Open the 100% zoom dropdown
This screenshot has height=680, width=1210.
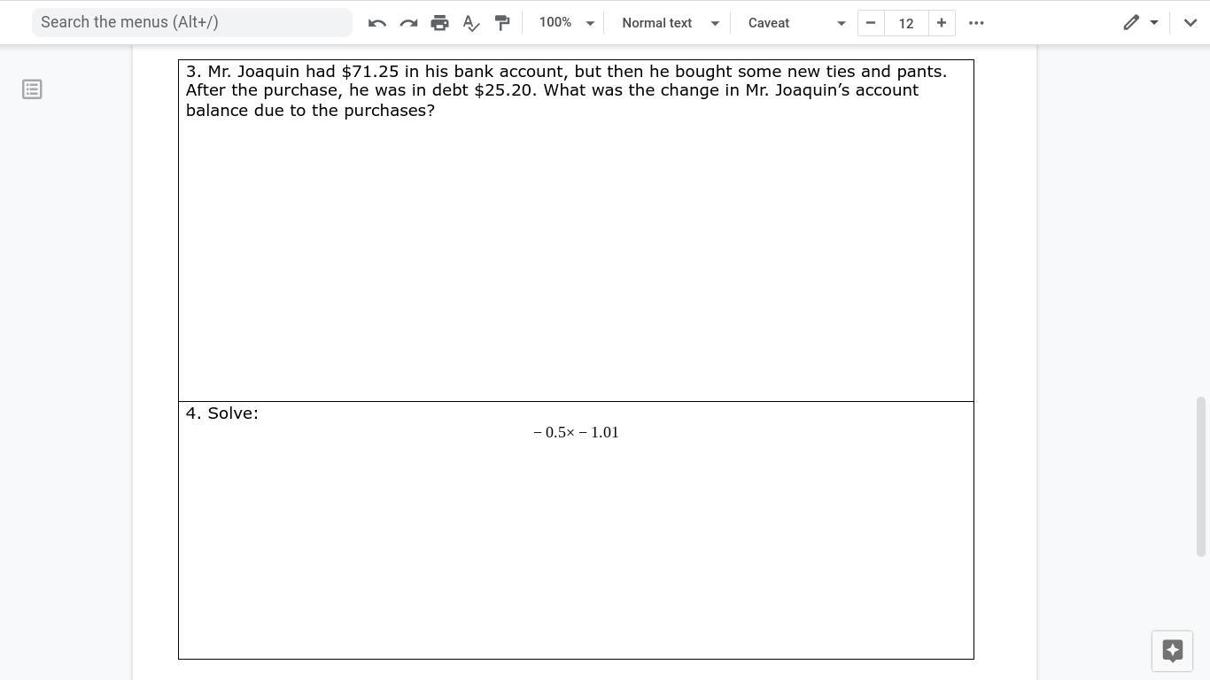coord(566,23)
